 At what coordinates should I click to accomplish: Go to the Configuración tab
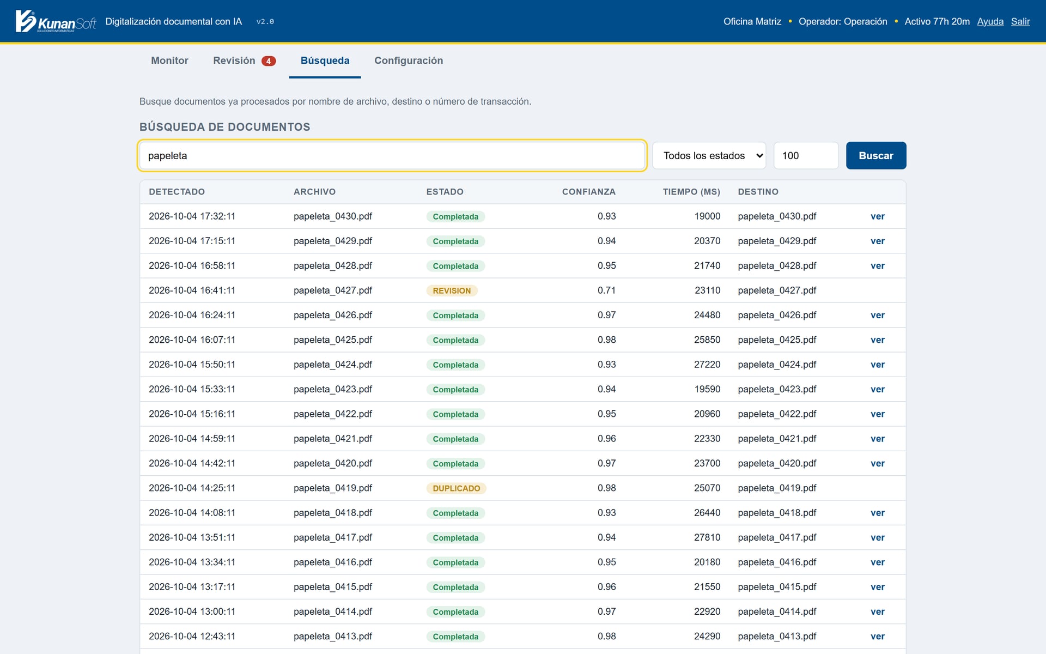409,60
